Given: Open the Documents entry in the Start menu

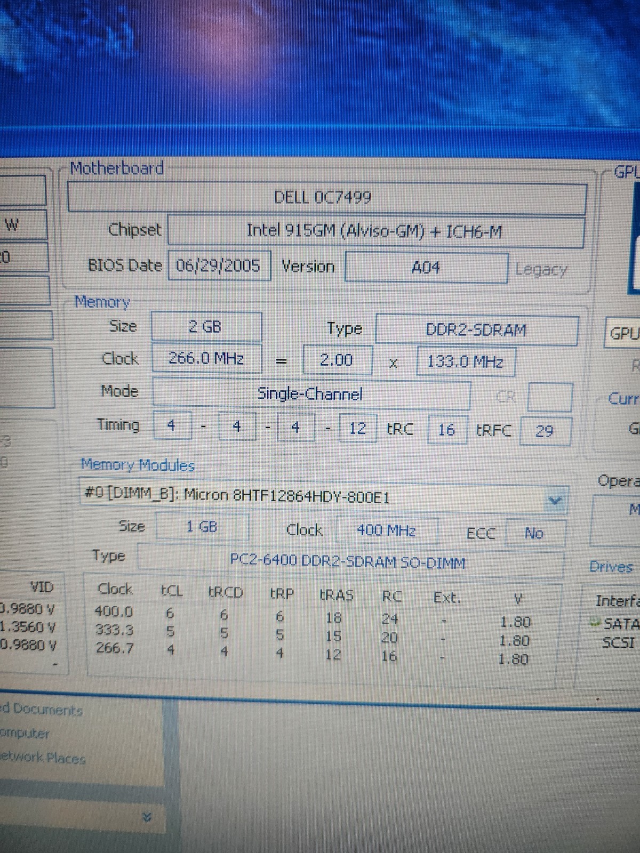Looking at the screenshot, I should coord(42,710).
